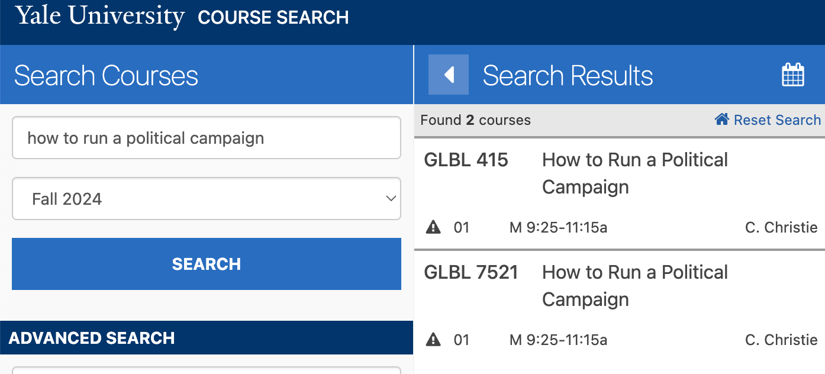Select the GLBL 415 course code
The width and height of the screenshot is (825, 374).
point(466,160)
